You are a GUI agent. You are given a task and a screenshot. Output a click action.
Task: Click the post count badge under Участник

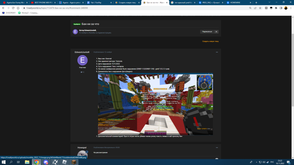point(82,72)
